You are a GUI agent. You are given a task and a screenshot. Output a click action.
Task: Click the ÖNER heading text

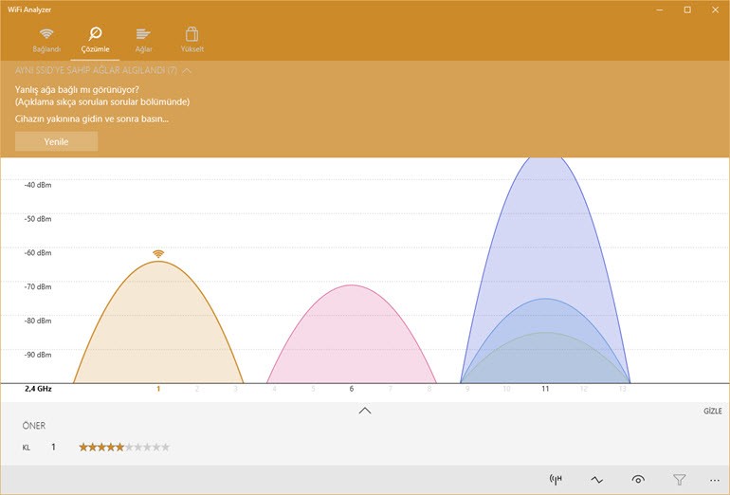coord(34,426)
